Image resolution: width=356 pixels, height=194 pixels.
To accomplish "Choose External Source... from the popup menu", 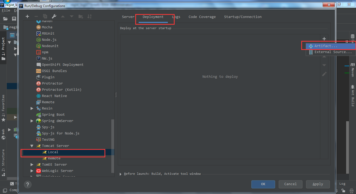I will click(x=330, y=52).
